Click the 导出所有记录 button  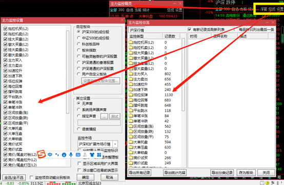tap(139, 173)
